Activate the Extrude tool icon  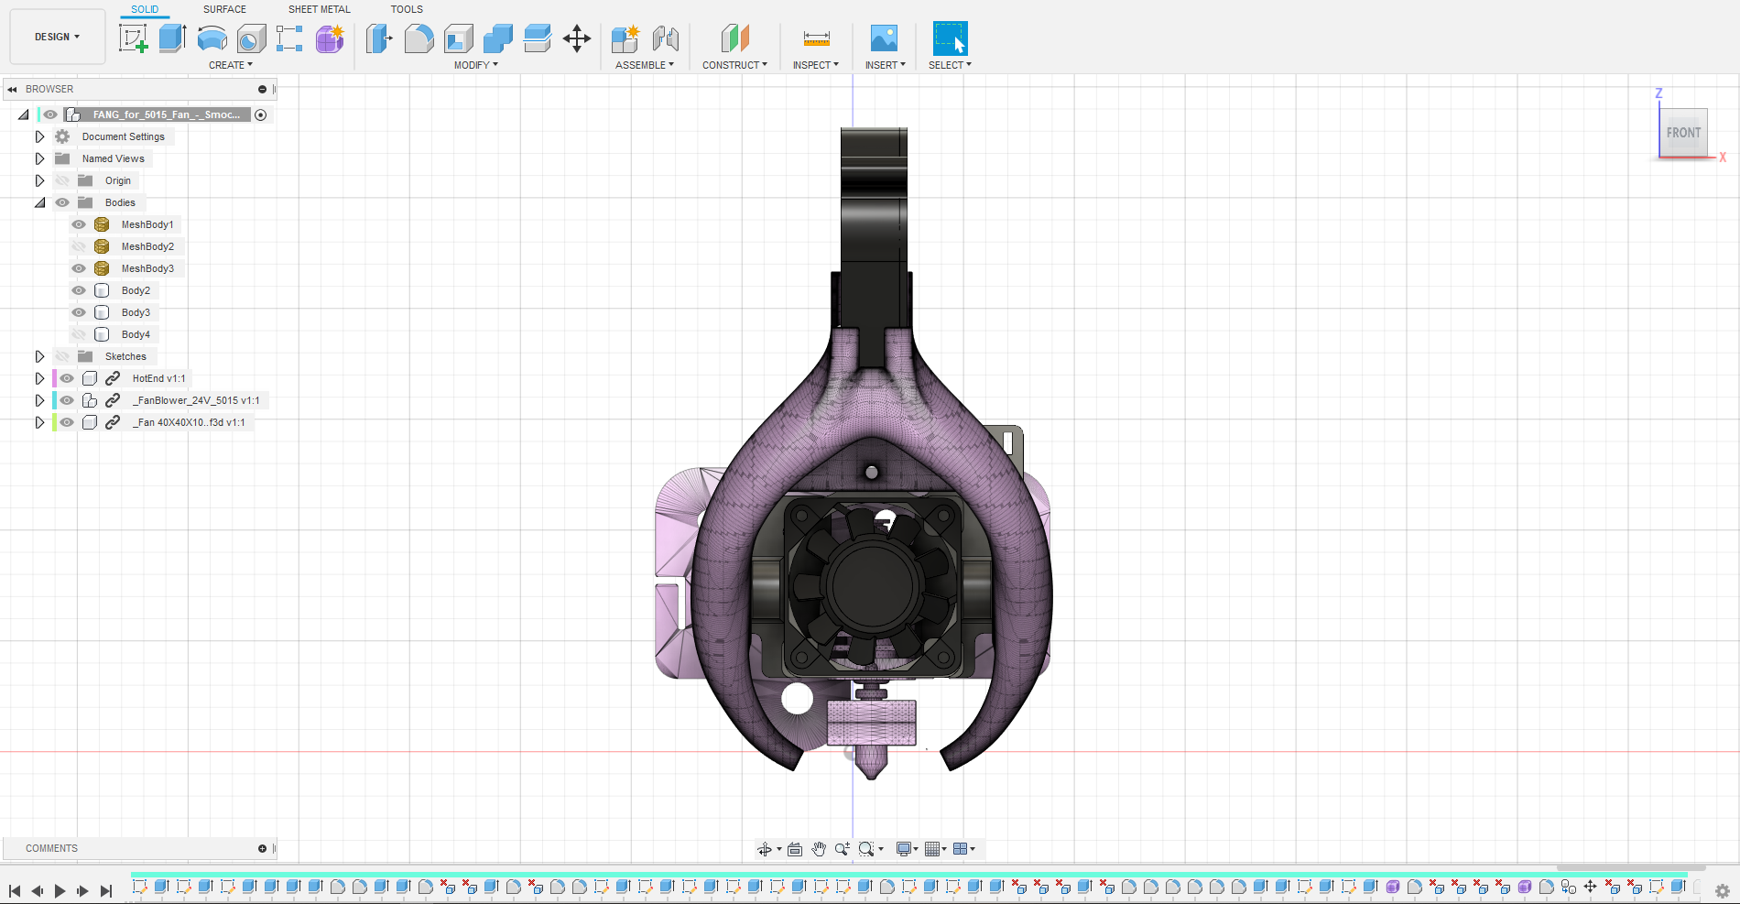[173, 38]
